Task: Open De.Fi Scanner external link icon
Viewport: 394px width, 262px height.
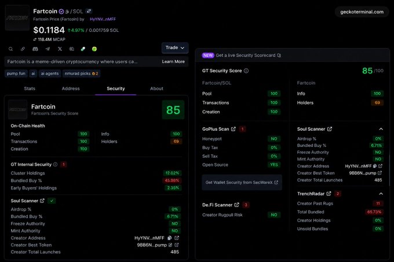Action: click(x=237, y=205)
